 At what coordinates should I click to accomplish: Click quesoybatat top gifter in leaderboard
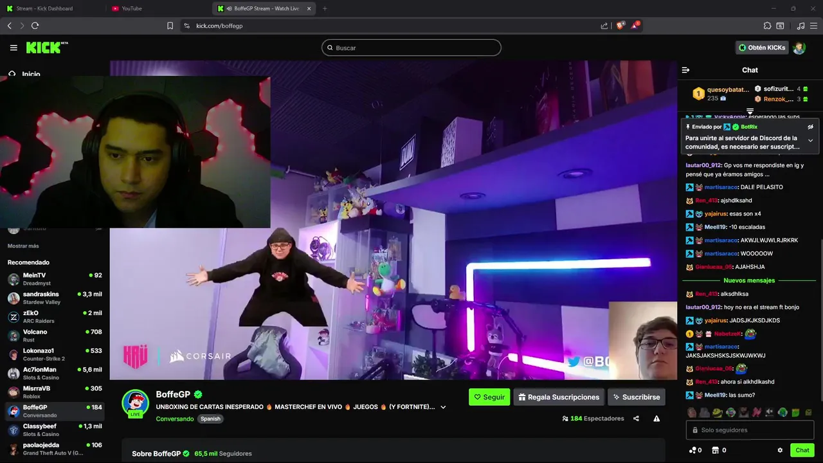click(720, 93)
